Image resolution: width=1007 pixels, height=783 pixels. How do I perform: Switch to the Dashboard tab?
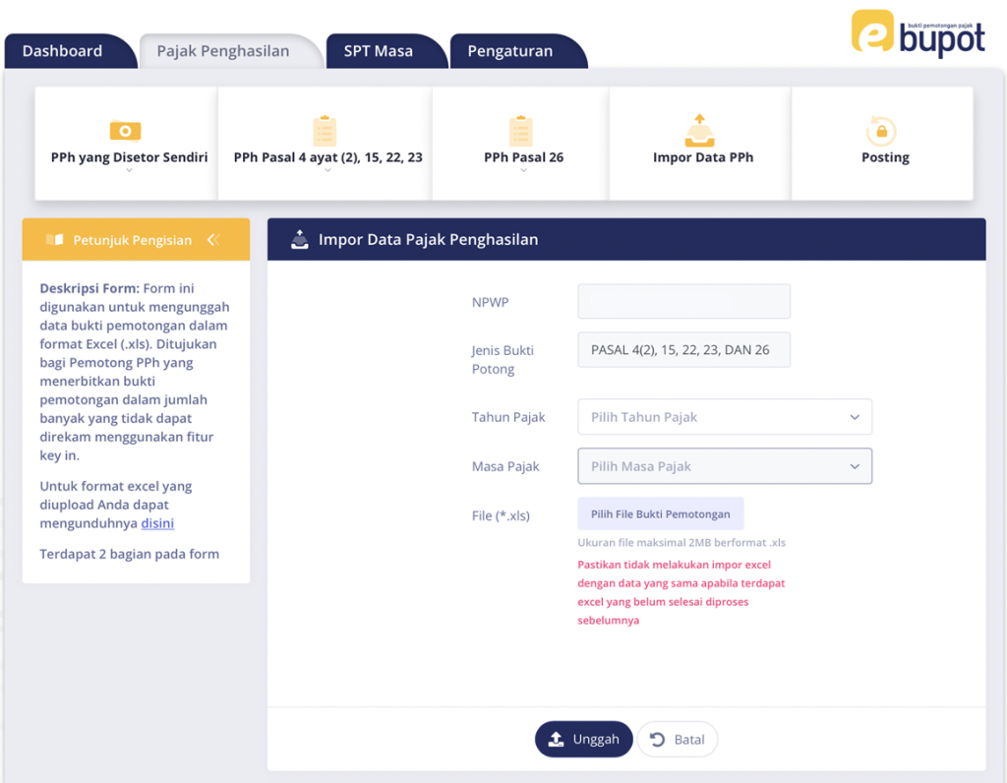(63, 51)
